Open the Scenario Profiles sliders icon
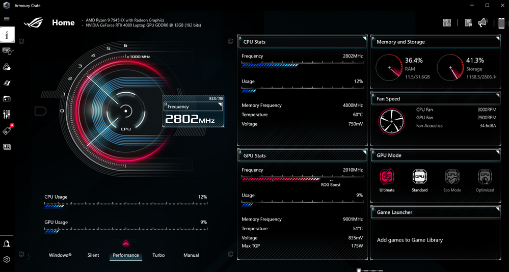509x272 pixels. [x=7, y=114]
